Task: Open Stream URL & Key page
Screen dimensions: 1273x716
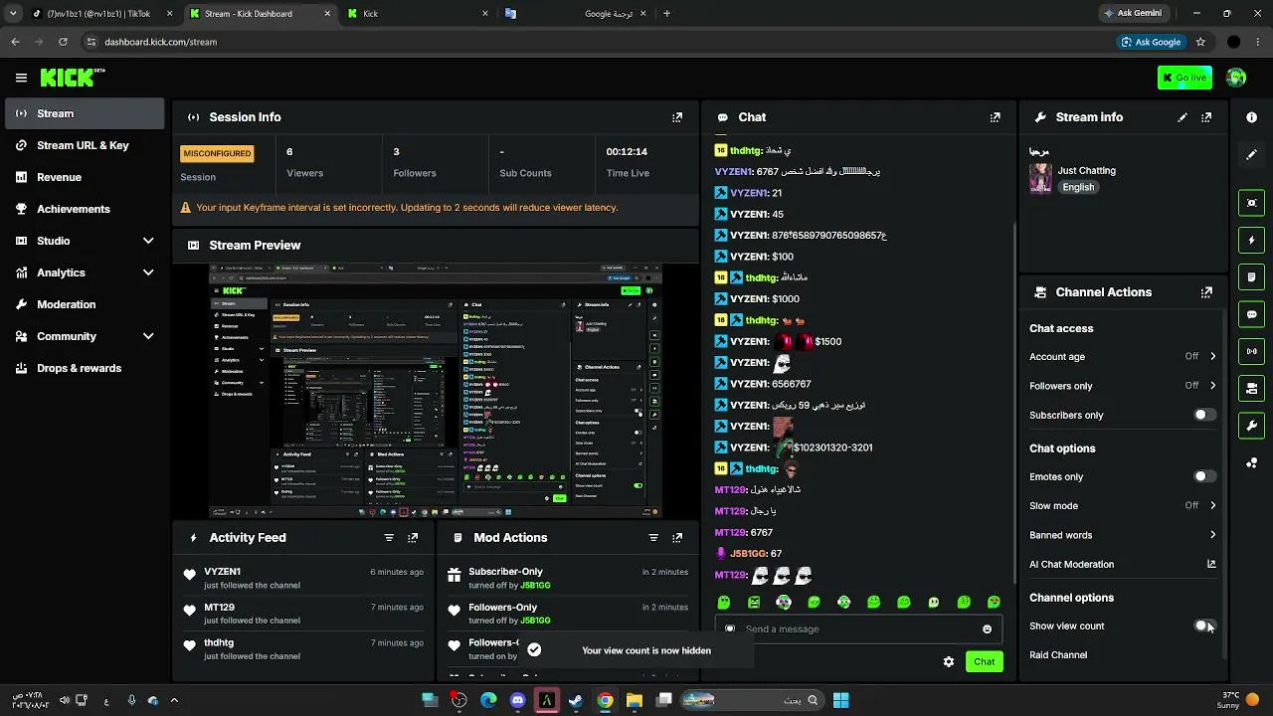Action: pyautogui.click(x=84, y=145)
